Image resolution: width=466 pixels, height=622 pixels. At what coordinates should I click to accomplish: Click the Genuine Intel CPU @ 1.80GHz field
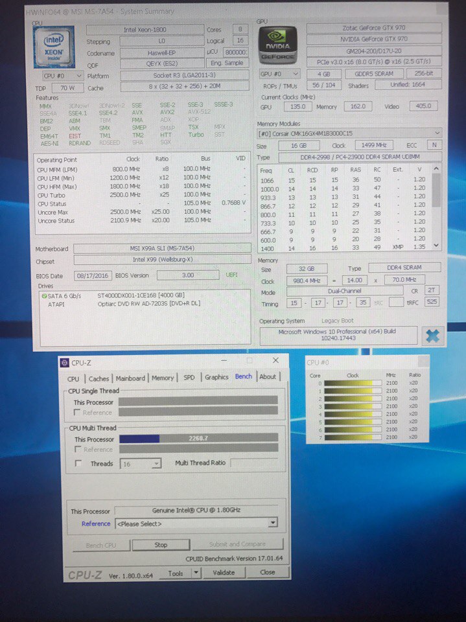coord(196,510)
